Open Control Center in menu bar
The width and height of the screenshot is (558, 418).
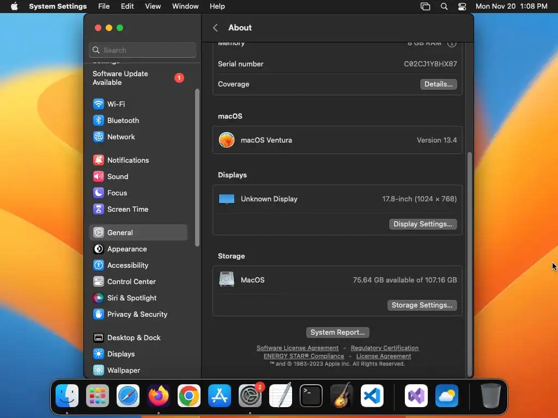point(462,7)
